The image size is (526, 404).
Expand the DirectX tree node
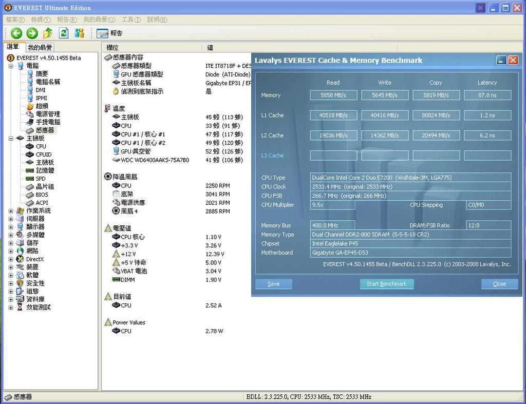(x=11, y=259)
